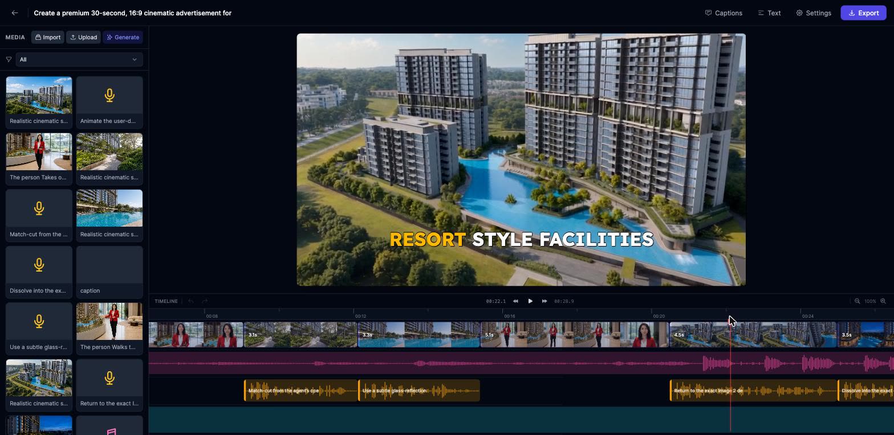The image size is (894, 435).
Task: Select 'Use a subtle glass-reflection' voiceover clip
Action: tap(419, 391)
